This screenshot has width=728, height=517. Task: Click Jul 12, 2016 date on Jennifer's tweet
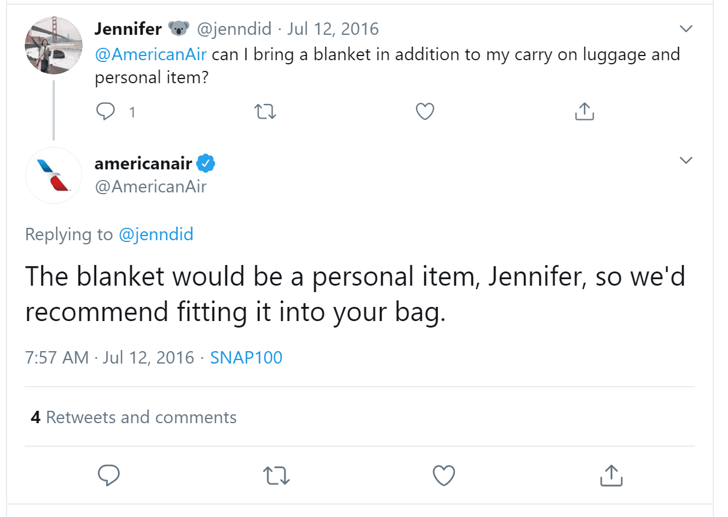(x=333, y=28)
